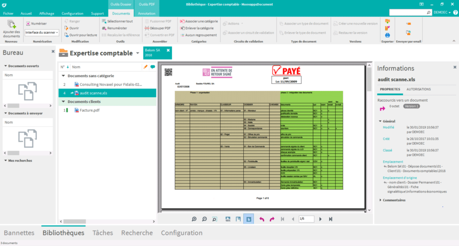Click the ribbon search field
459x246 pixels.
(x=407, y=12)
